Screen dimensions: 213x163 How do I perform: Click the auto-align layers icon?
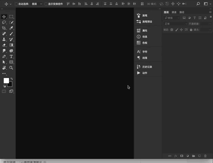pyautogui.click(x=142, y=4)
